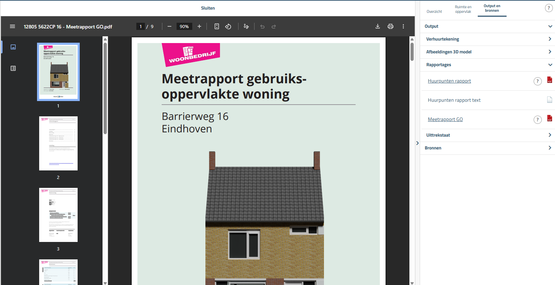Image resolution: width=555 pixels, height=285 pixels.
Task: Click the fit-to-page icon
Action: pos(216,26)
